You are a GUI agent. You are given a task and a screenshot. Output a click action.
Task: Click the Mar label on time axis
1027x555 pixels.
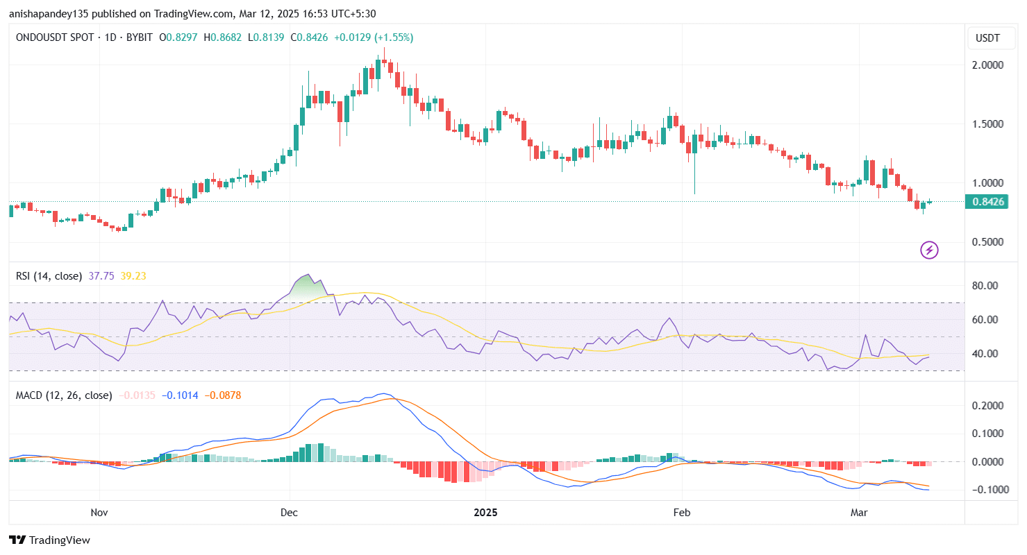coord(859,513)
